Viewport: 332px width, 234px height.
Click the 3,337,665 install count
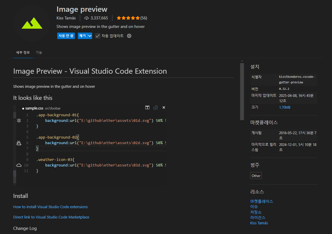[x=99, y=18]
